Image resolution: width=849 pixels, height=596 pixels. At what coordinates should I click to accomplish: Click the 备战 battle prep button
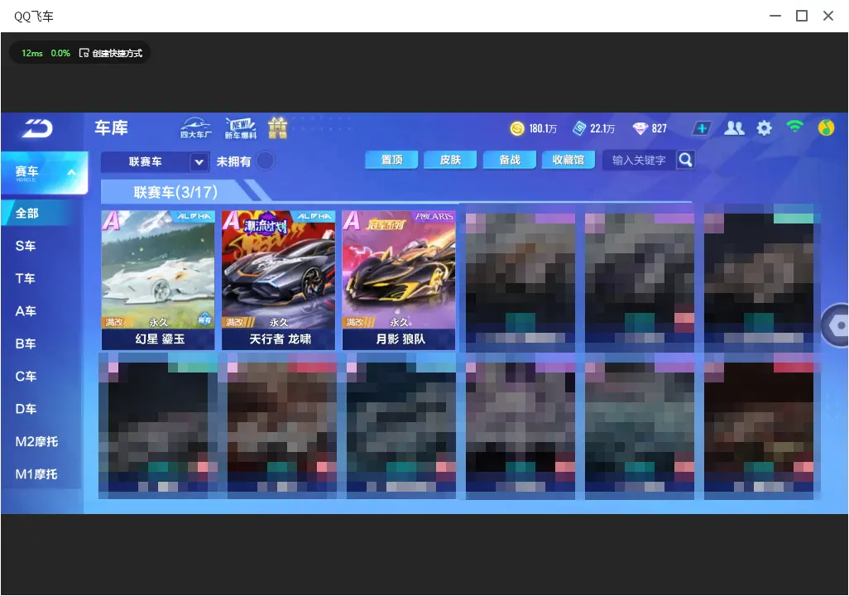coord(510,160)
